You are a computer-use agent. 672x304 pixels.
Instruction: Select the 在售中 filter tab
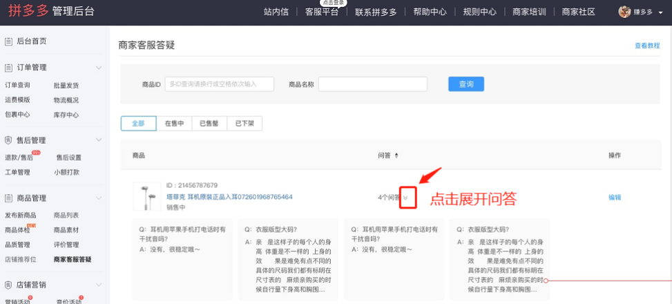pos(174,124)
